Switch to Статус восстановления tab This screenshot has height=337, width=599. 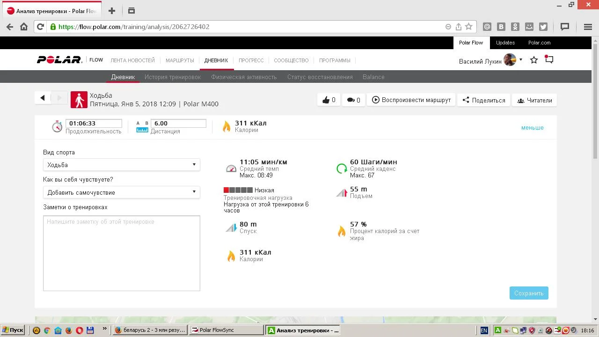tap(320, 77)
